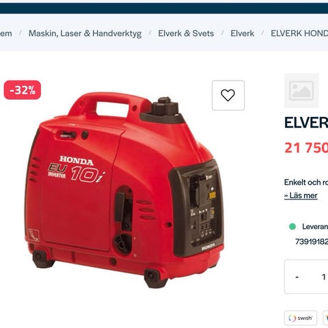Click the partially visible payment icon beside Swish

click(x=325, y=318)
